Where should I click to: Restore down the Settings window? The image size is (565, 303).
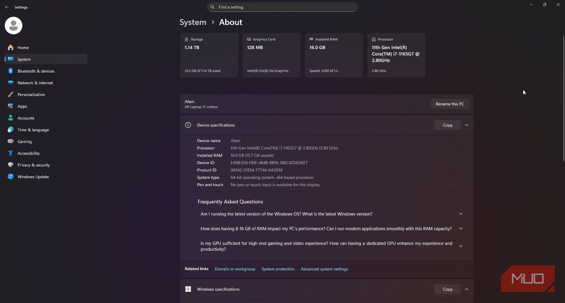pos(545,5)
